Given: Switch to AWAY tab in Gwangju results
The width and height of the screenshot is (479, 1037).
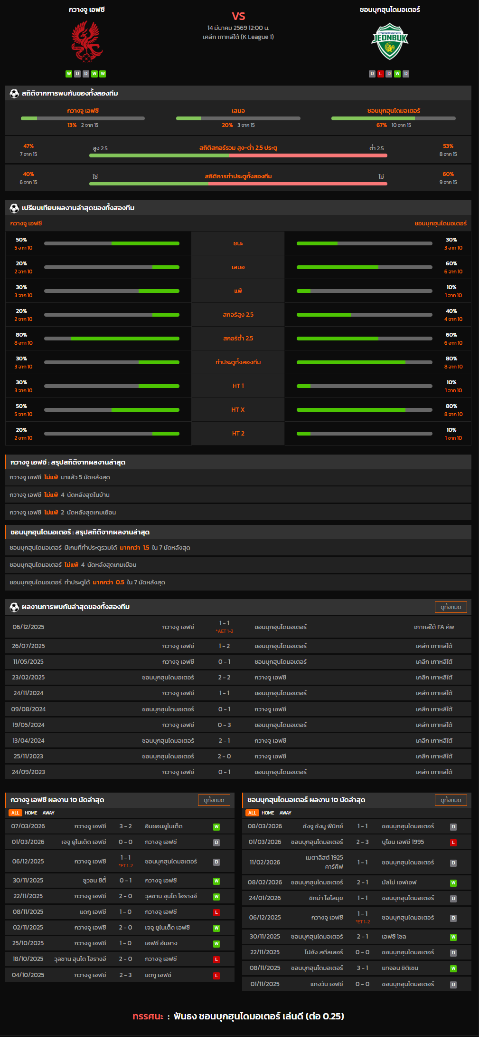Looking at the screenshot, I should pos(48,813).
